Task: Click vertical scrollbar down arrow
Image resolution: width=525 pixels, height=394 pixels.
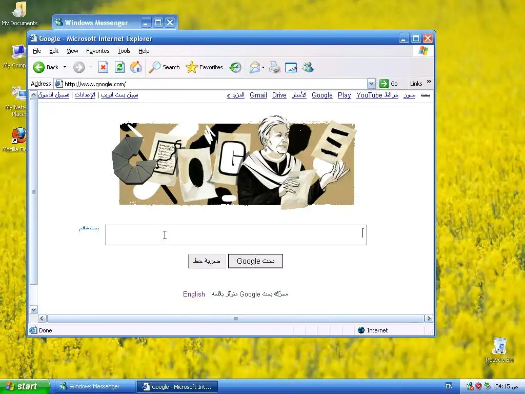Action: coord(33,309)
